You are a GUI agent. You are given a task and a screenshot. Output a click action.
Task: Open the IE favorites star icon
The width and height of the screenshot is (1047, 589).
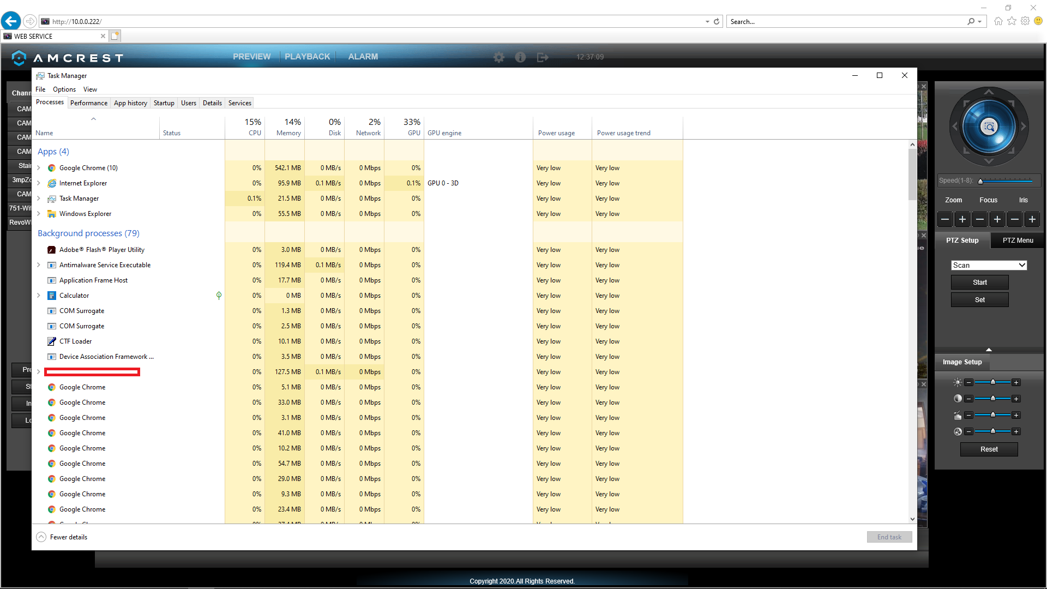pyautogui.click(x=1012, y=21)
